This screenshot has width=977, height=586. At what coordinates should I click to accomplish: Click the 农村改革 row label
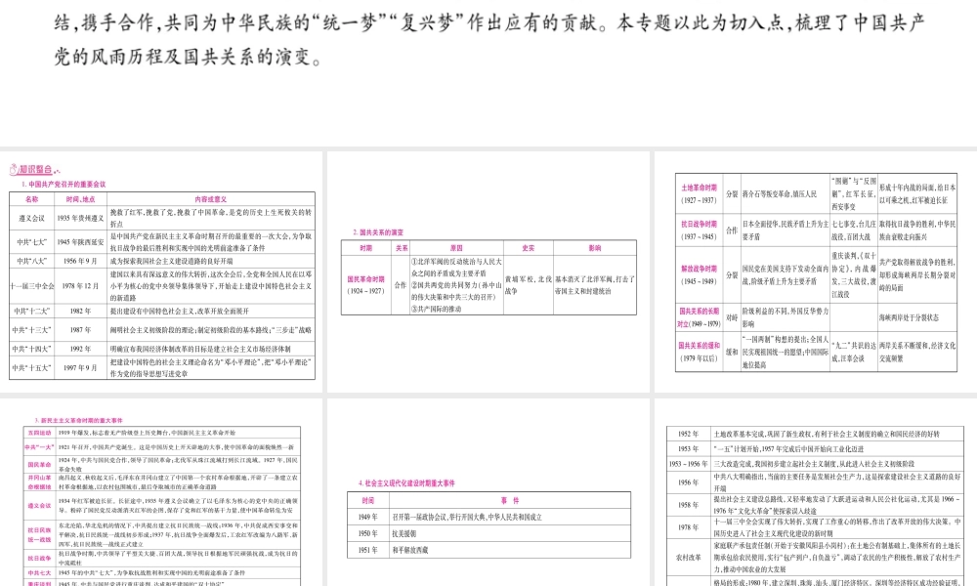click(x=689, y=558)
